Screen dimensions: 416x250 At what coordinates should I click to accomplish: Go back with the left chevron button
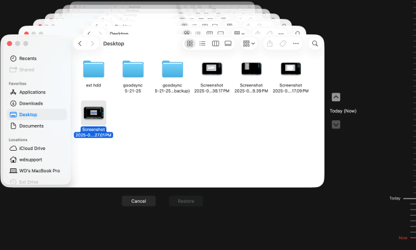pos(80,44)
